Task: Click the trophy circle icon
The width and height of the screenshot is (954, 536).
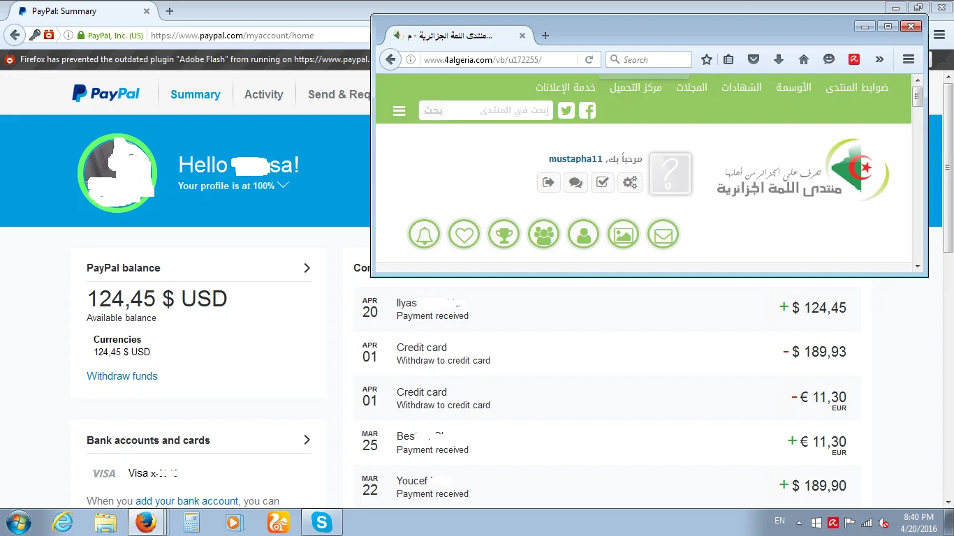Action: click(x=504, y=234)
